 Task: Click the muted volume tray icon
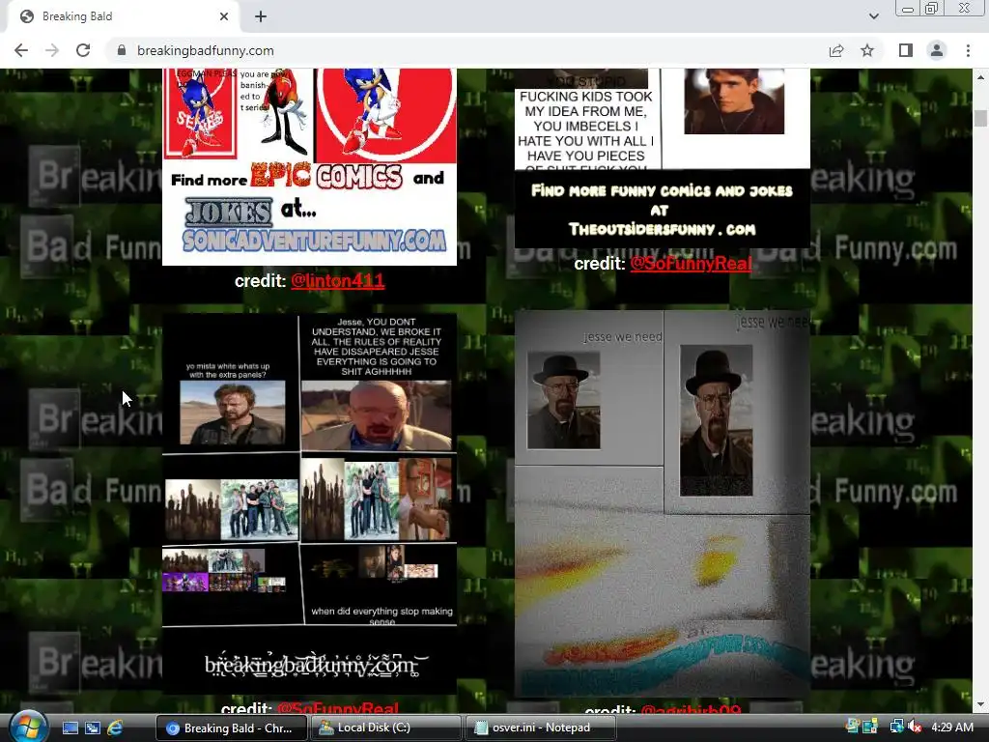click(916, 728)
